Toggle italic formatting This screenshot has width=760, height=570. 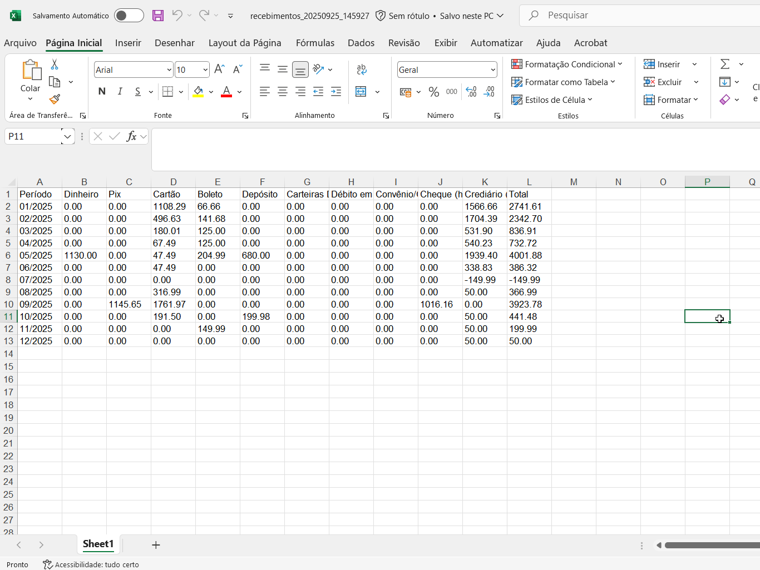120,92
